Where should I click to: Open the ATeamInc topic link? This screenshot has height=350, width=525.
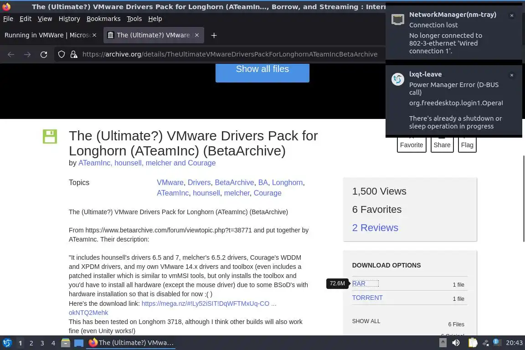[x=173, y=193]
